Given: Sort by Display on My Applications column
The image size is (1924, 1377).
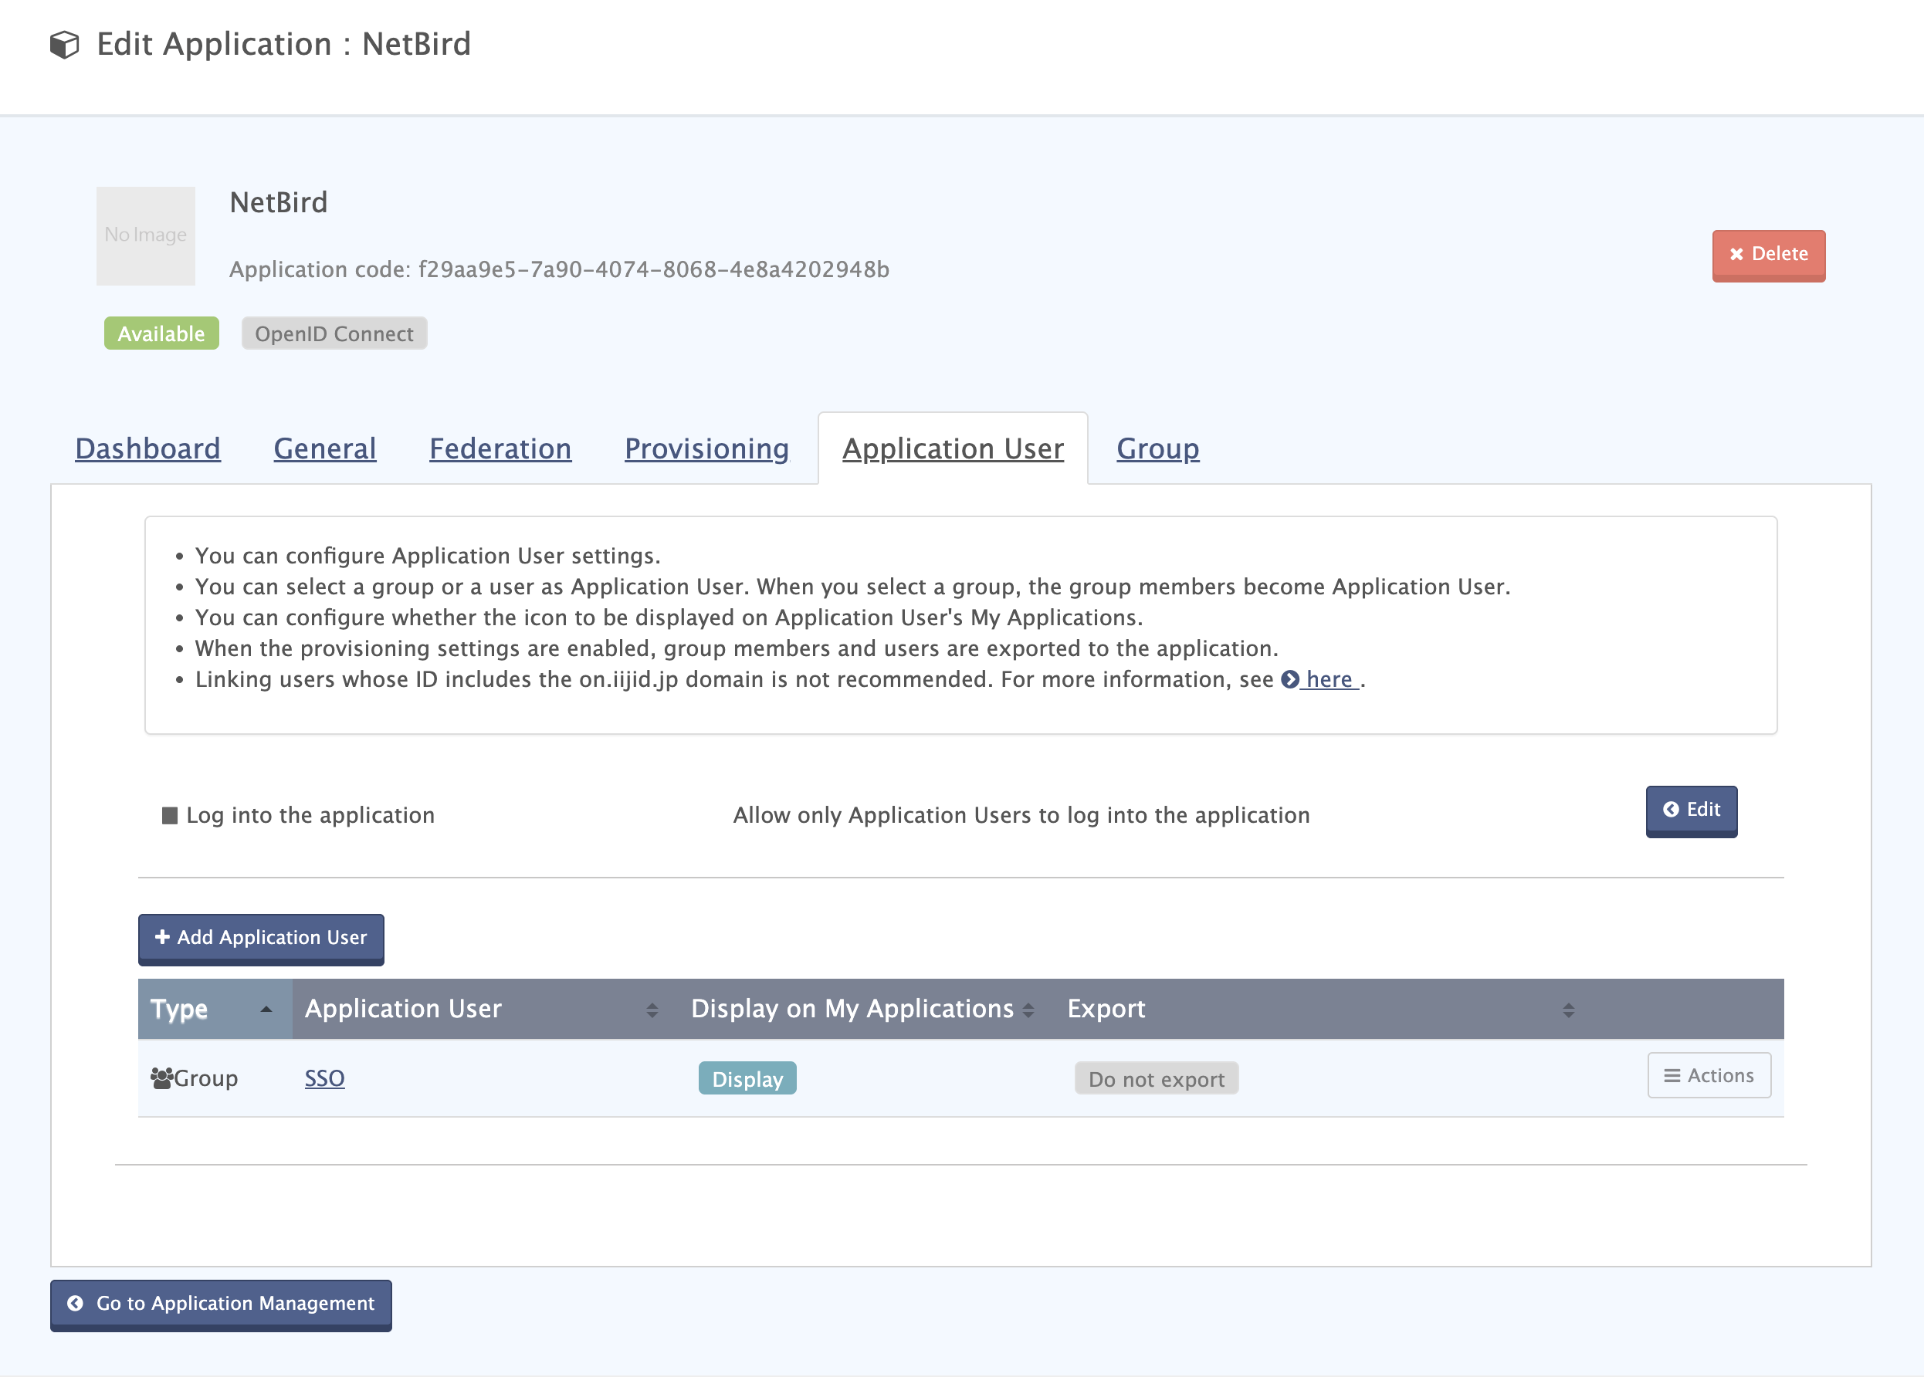Looking at the screenshot, I should point(866,1009).
